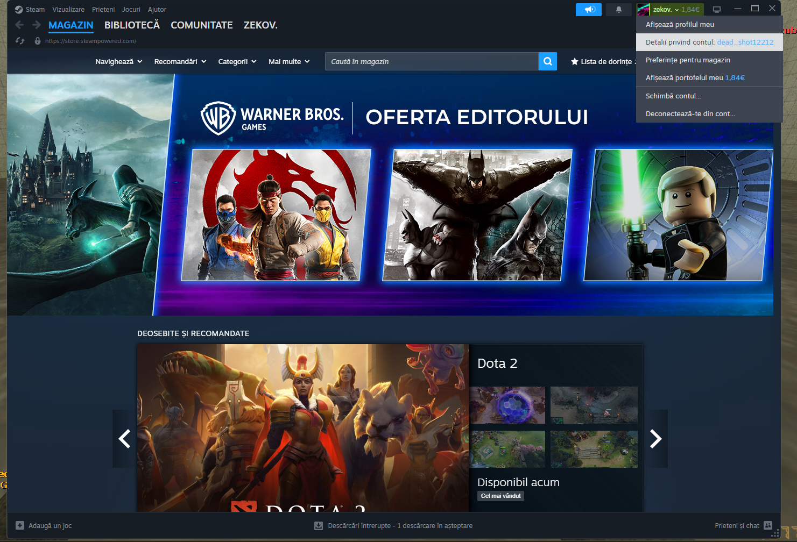Click the reload page icon
Viewport: 797px width, 542px height.
pos(20,41)
